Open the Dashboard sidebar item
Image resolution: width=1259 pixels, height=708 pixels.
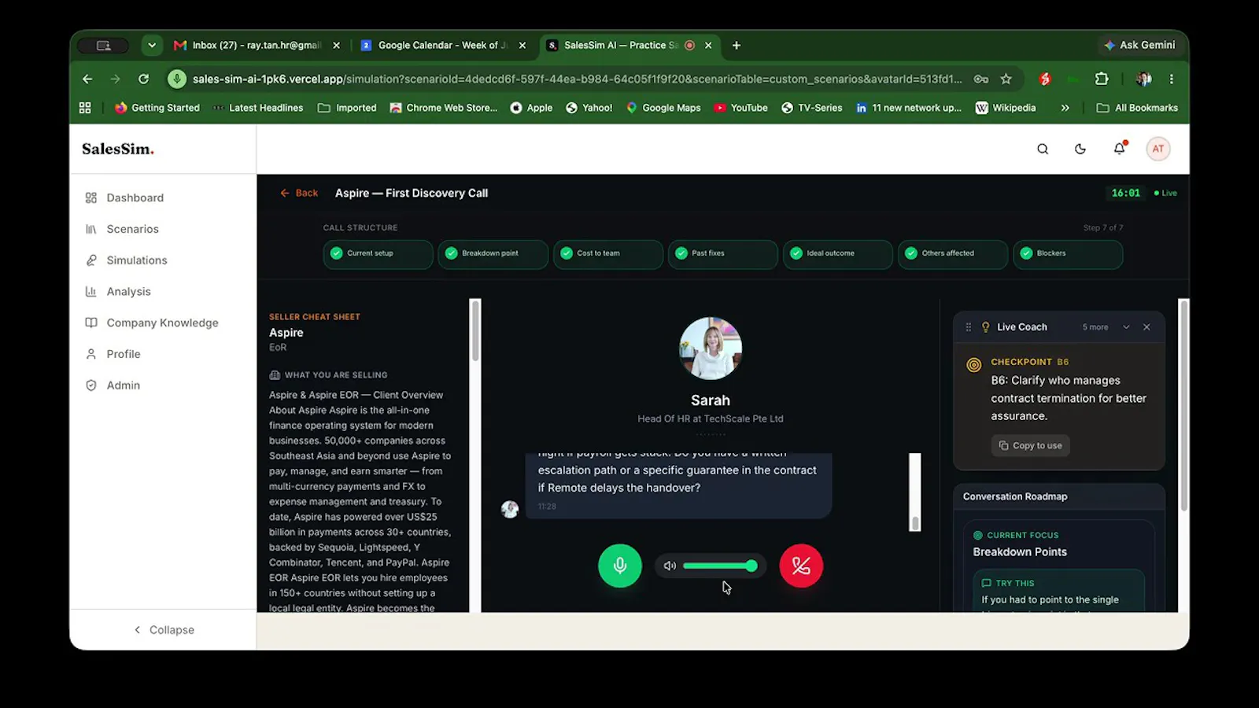coord(124,197)
